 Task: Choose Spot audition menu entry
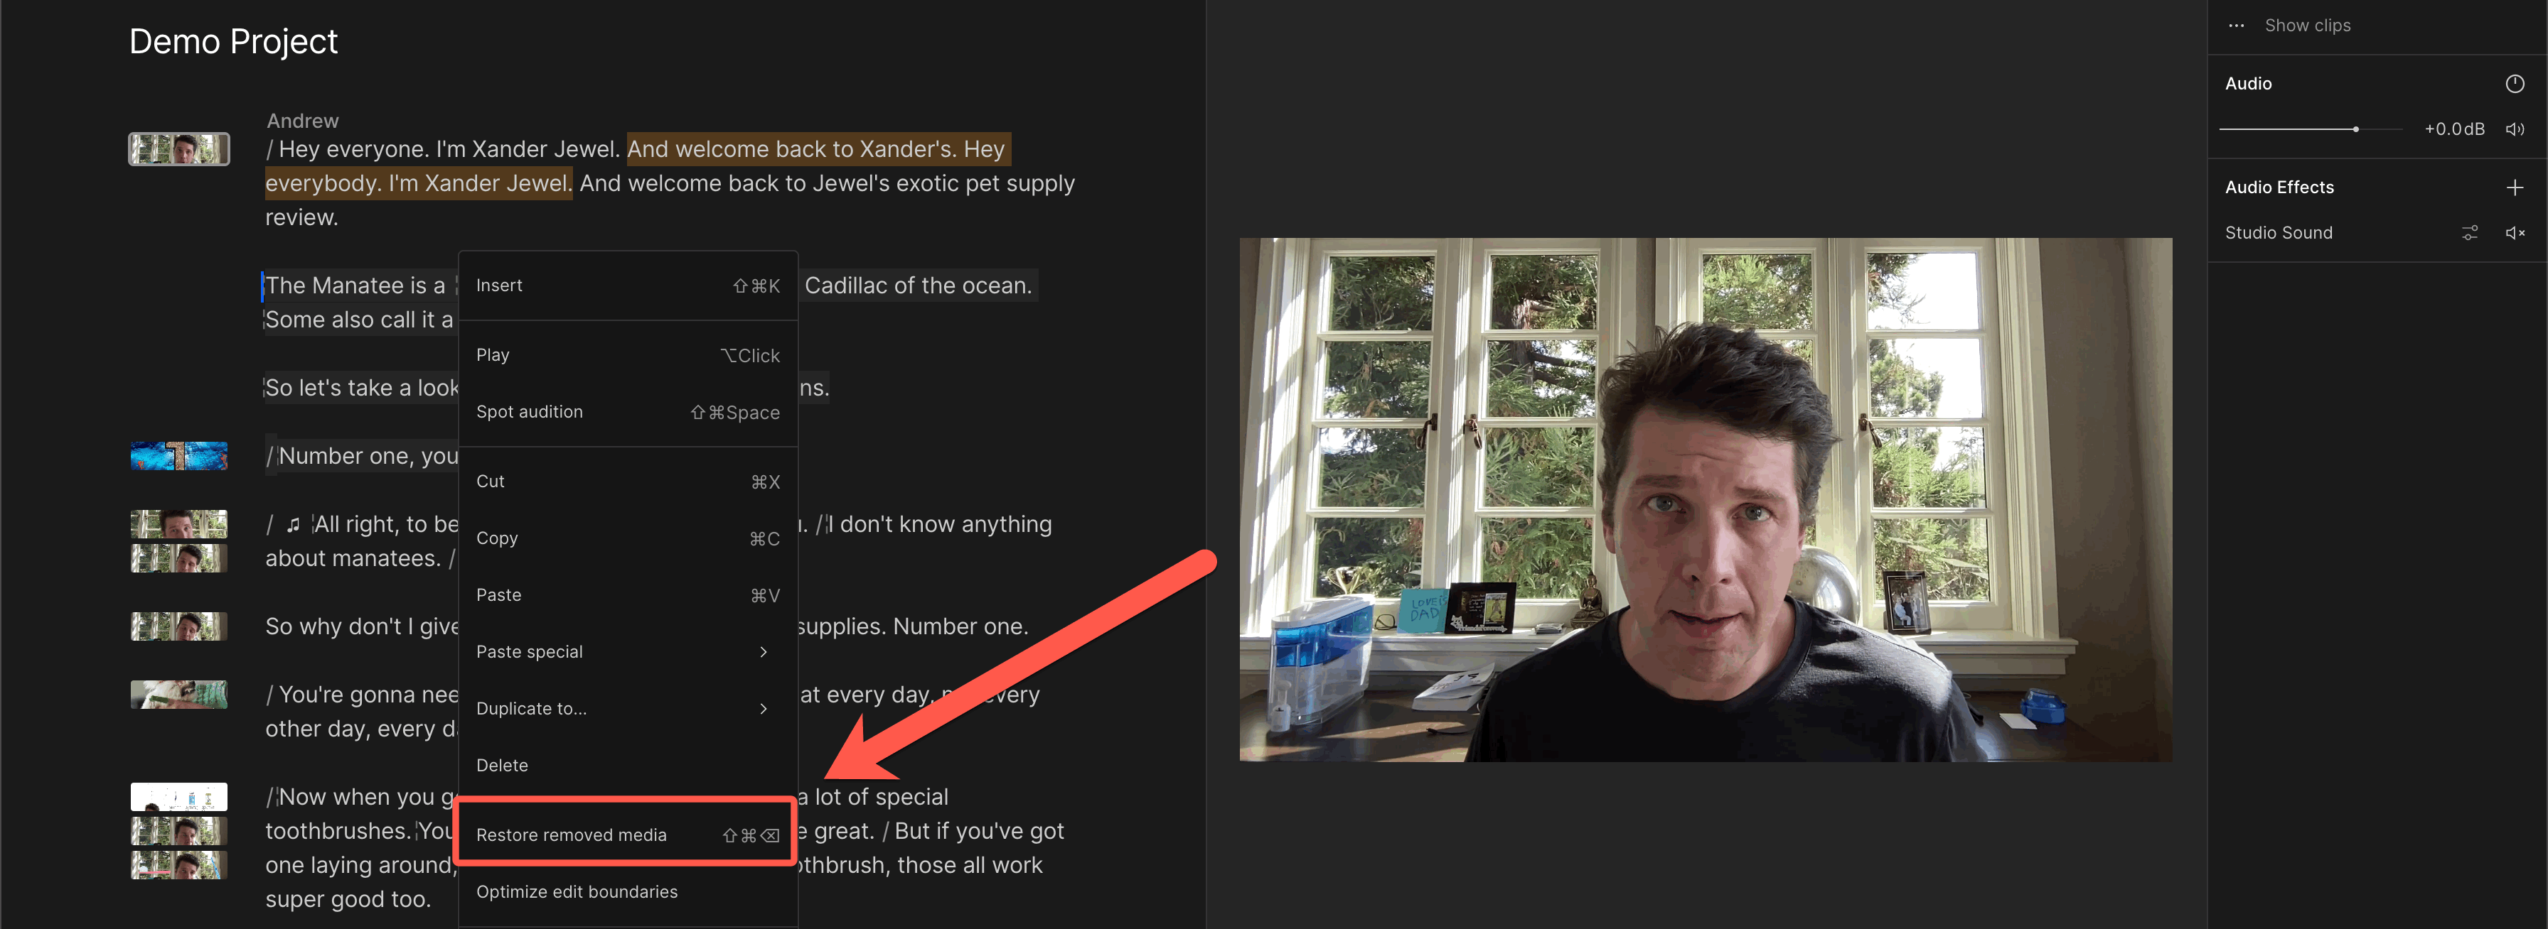(627, 412)
